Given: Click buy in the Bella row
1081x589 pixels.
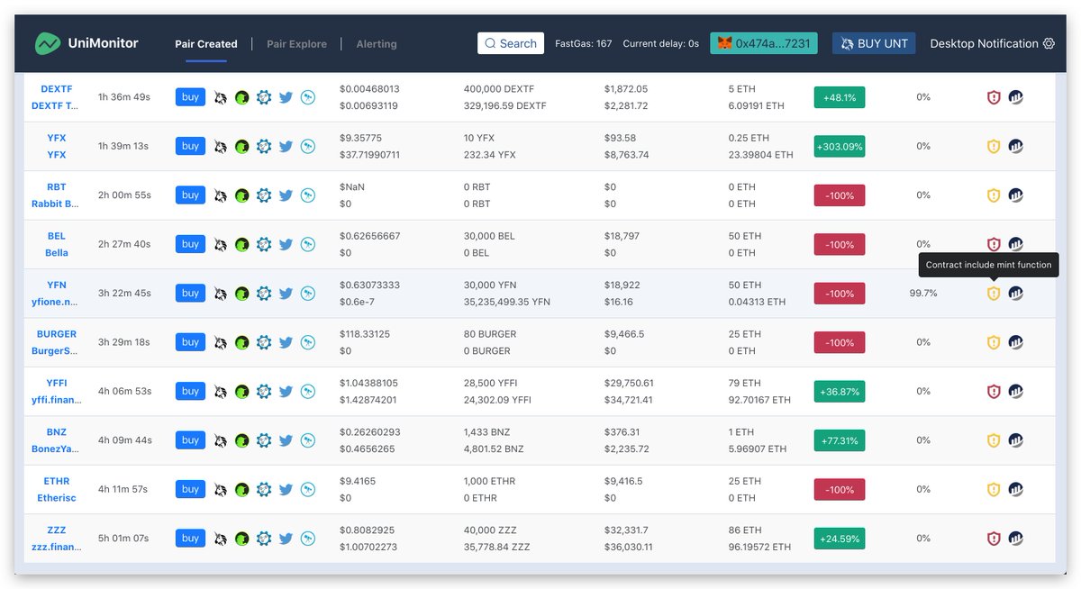Looking at the screenshot, I should pyautogui.click(x=190, y=244).
